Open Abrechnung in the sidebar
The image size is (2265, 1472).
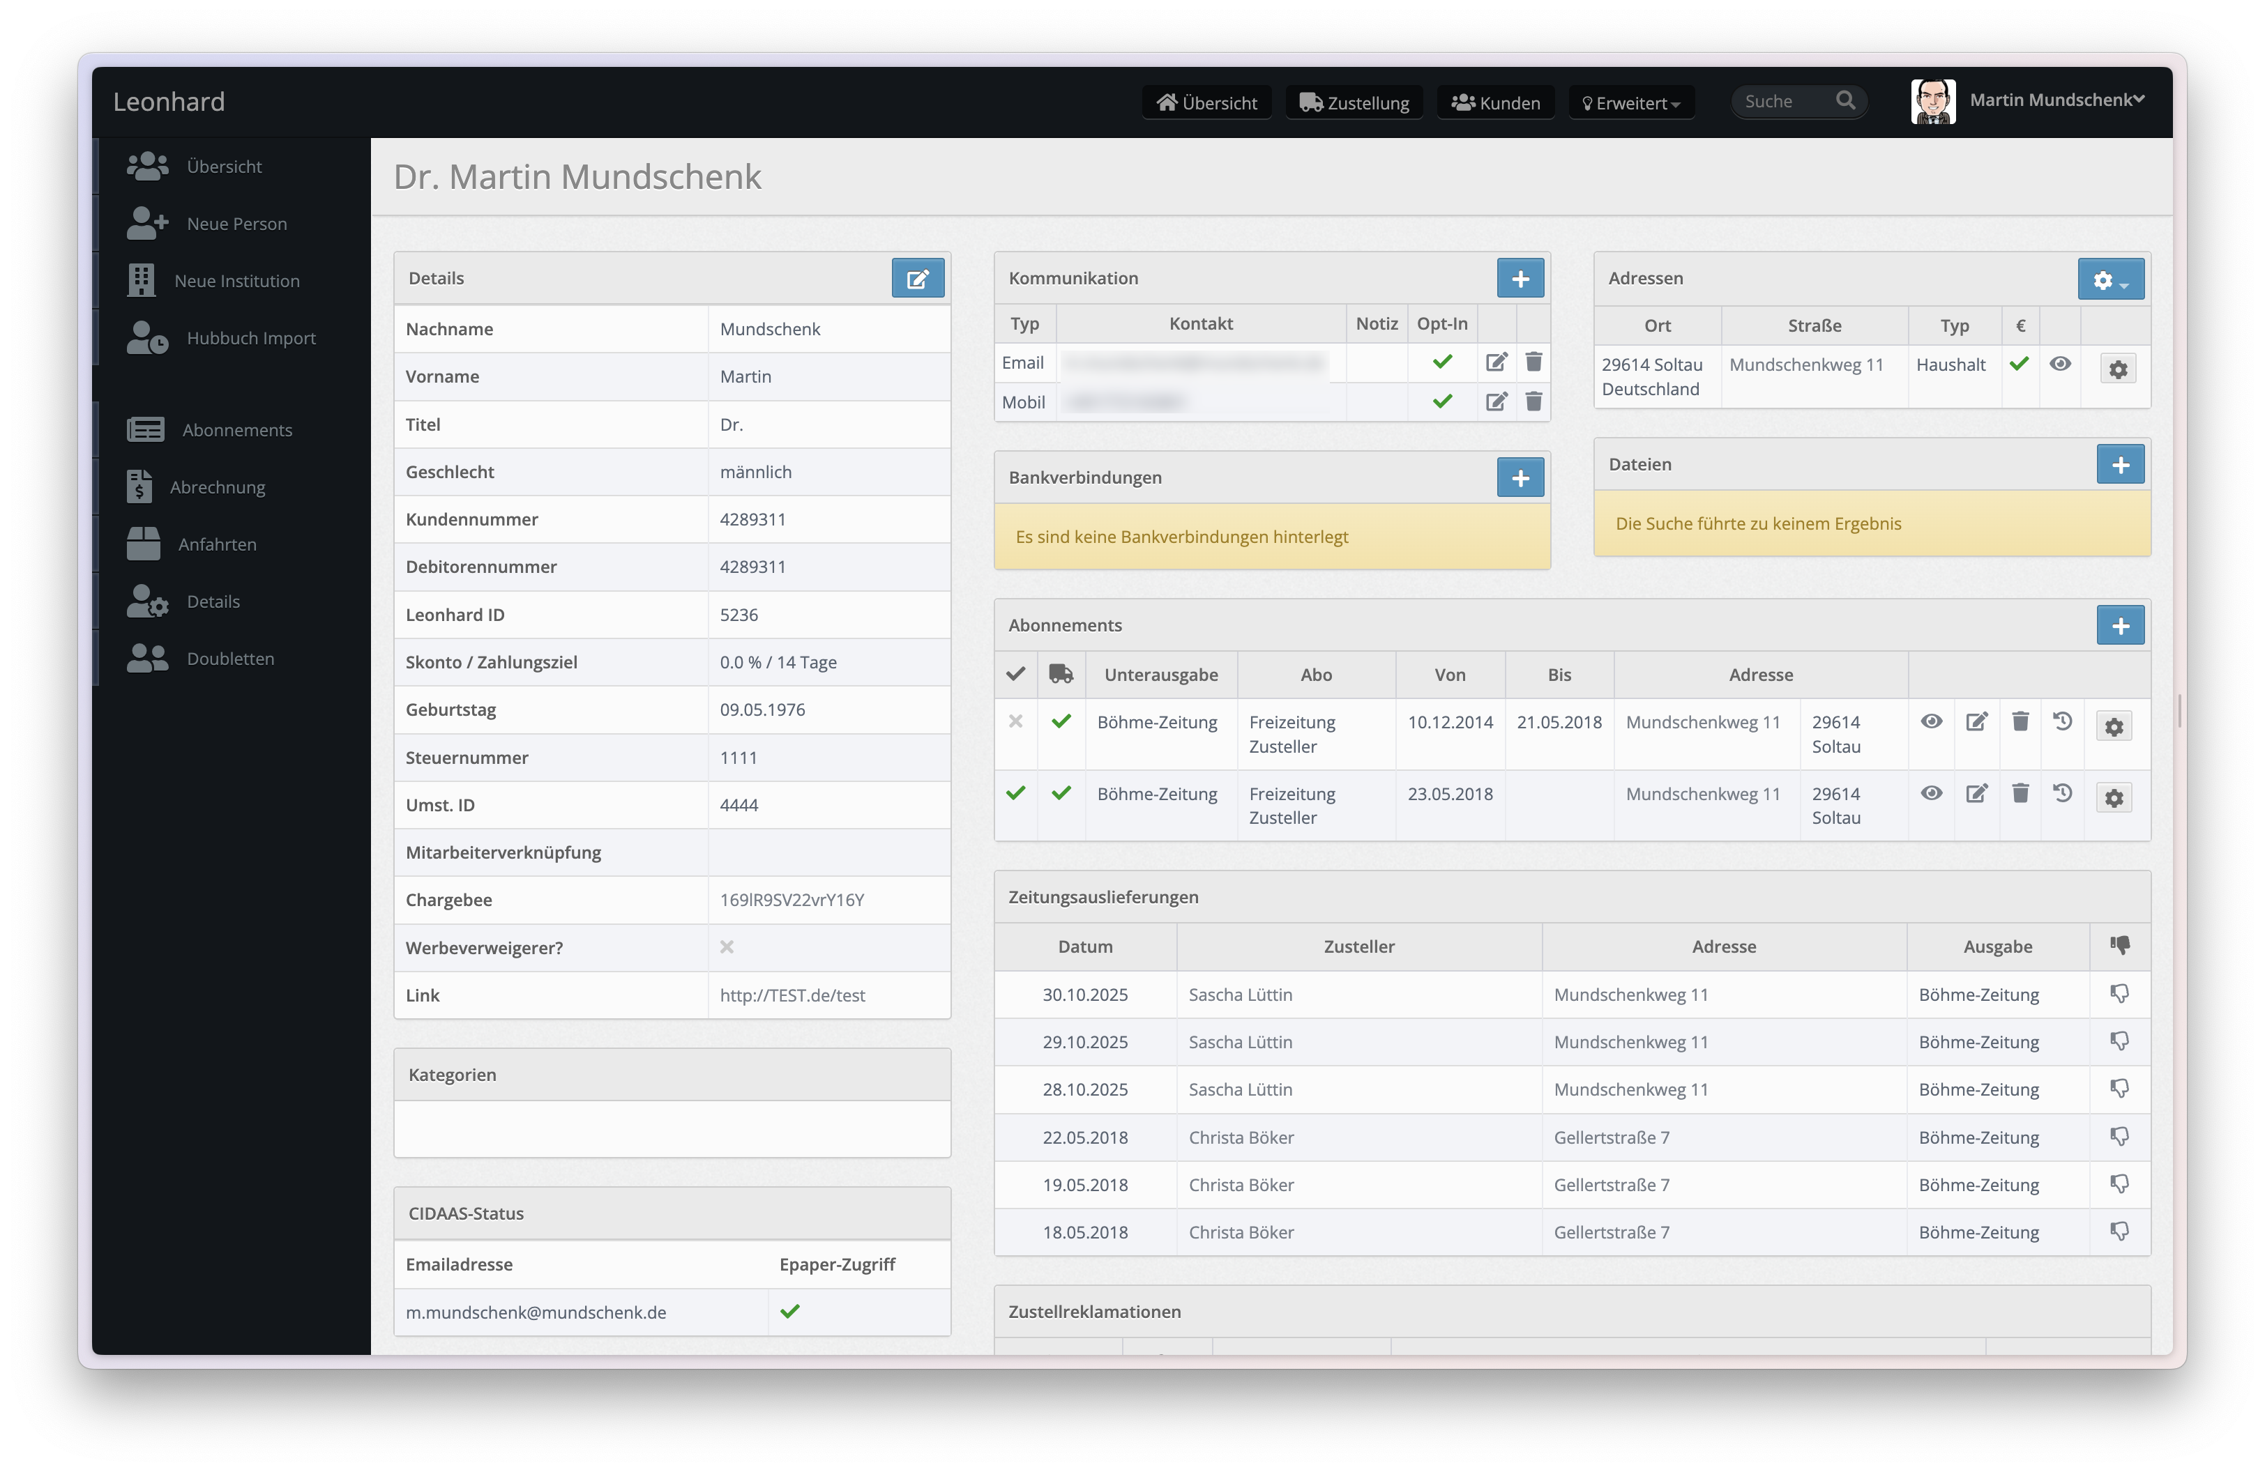pyautogui.click(x=217, y=487)
